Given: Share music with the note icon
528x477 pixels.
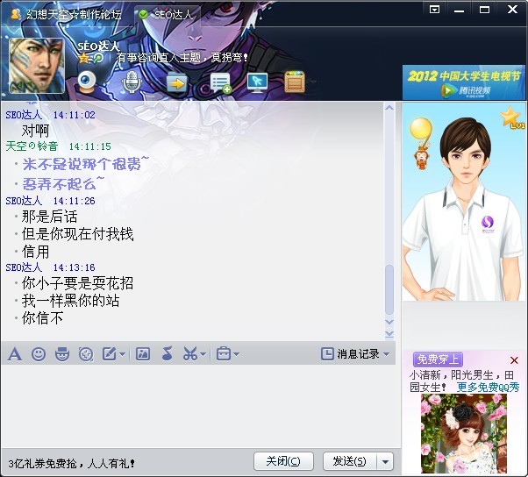Looking at the screenshot, I should 167,353.
